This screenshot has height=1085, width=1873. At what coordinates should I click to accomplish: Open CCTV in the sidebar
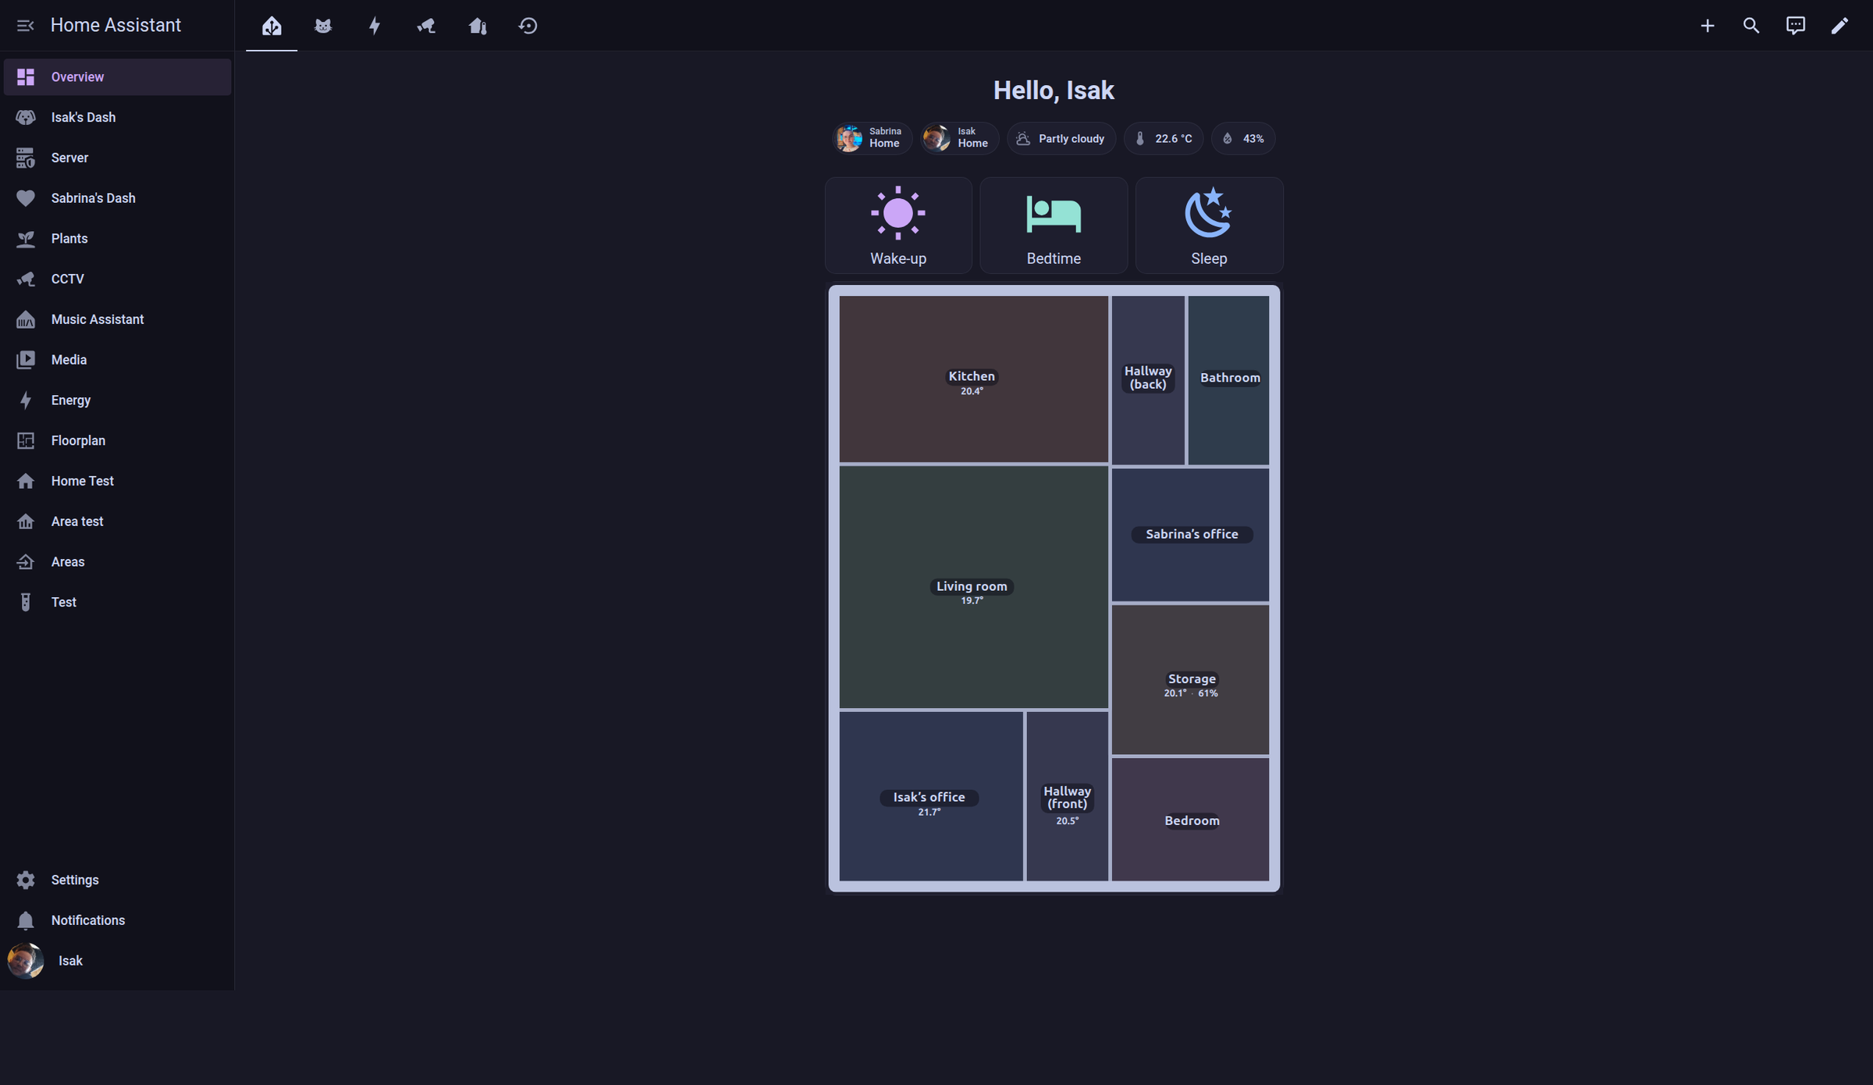[117, 279]
